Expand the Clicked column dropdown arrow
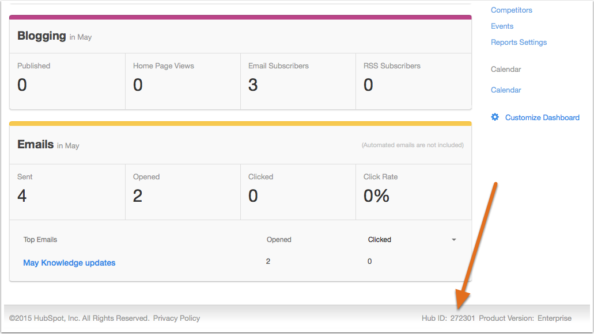The width and height of the screenshot is (594, 334). click(x=454, y=240)
